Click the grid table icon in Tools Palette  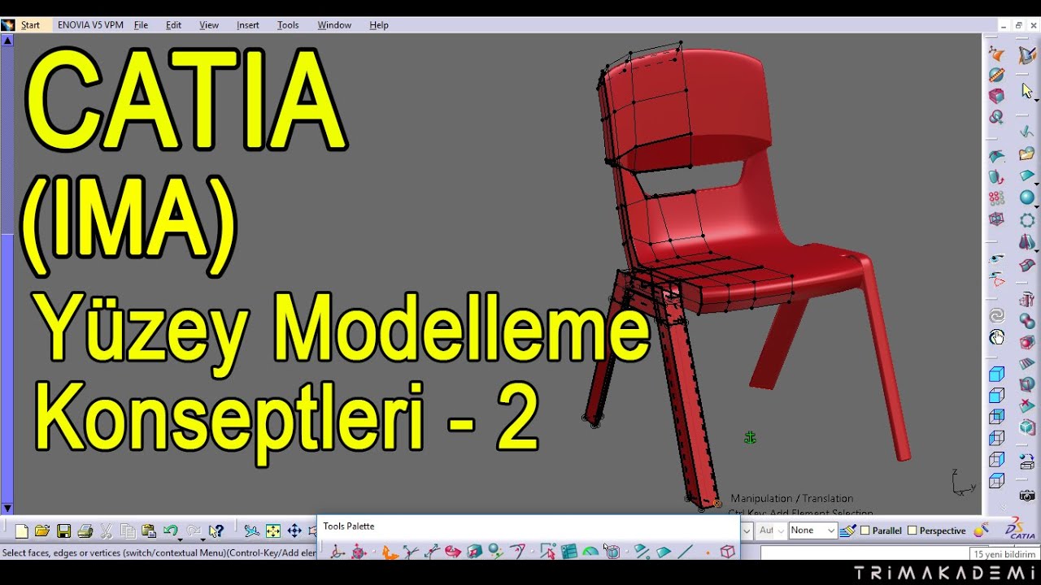click(x=569, y=552)
